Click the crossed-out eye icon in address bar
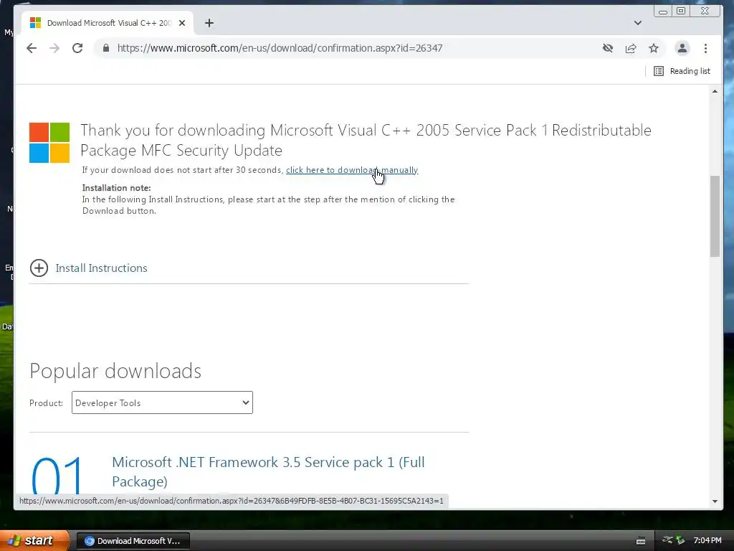Screen dimensions: 734x551 (608, 48)
